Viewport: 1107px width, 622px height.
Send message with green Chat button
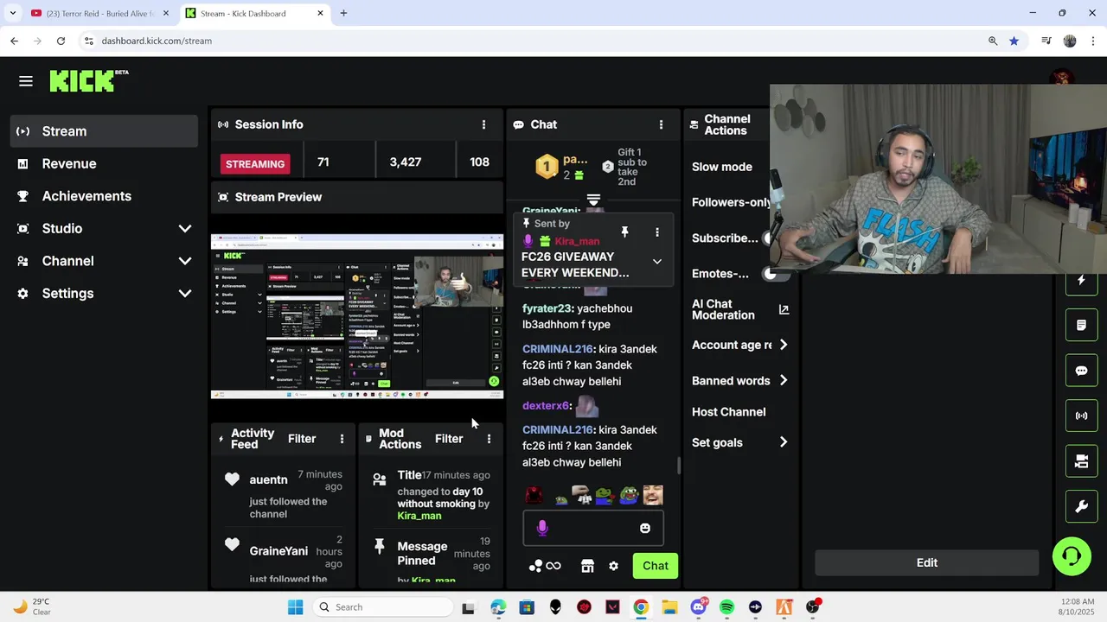655,566
